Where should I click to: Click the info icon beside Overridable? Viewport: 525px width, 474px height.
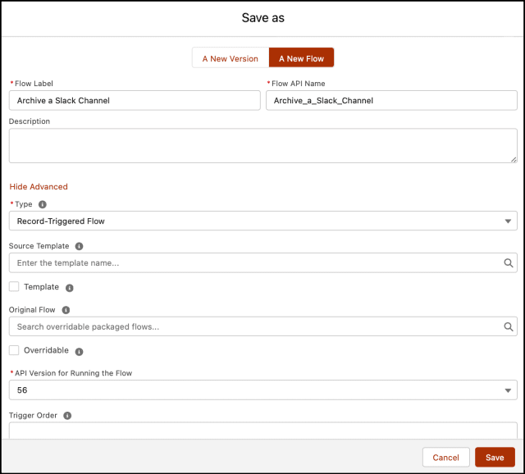[80, 351]
